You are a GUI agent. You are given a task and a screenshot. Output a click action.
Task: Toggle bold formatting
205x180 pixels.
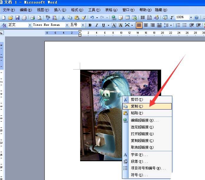click(x=90, y=25)
